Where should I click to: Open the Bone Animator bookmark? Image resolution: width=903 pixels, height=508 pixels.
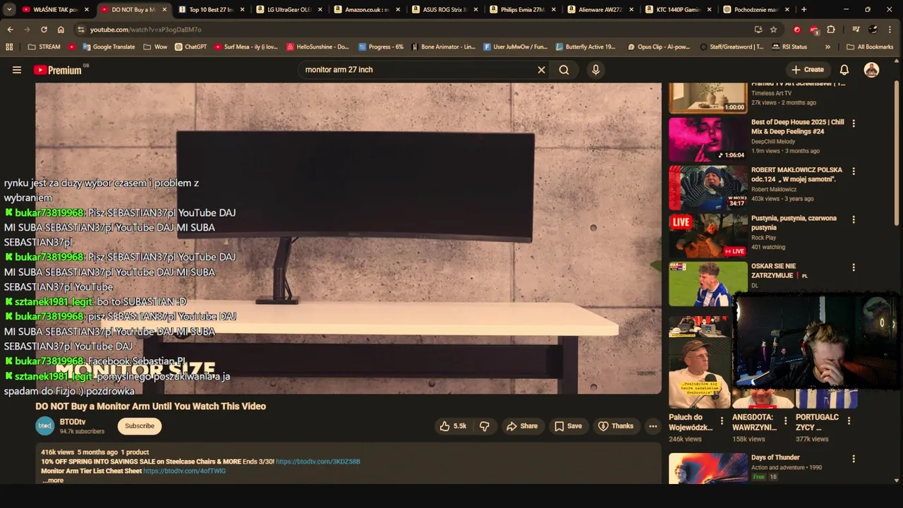[444, 47]
